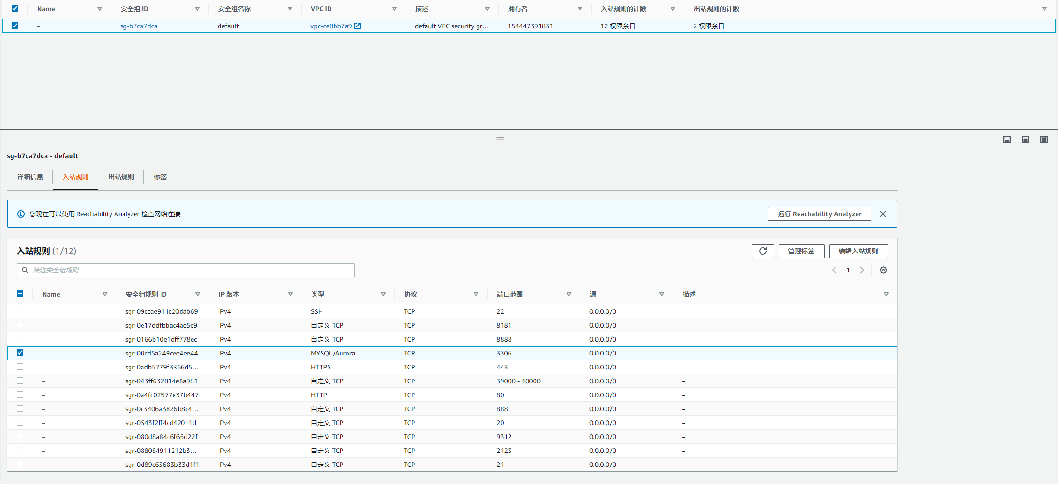Screen dimensions: 1064x484
Task: Click rule ID sgr-09ccae911c20dab69
Action: pos(161,311)
